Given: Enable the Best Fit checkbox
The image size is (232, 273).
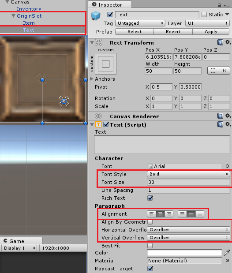Looking at the screenshot, I should 150,246.
